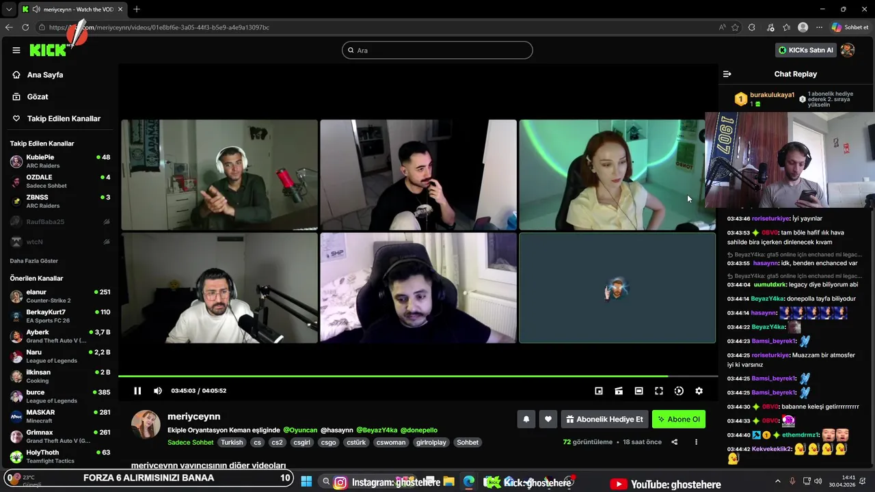Open burce channel in sidebar
The image size is (875, 492).
60,396
